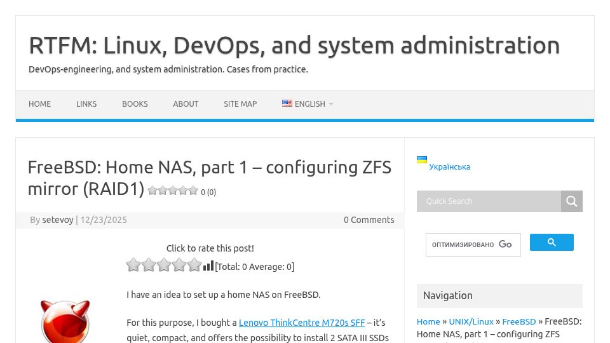This screenshot has height=343, width=610.
Task: Expand the ENGLISH language dropdown
Action: pos(308,104)
